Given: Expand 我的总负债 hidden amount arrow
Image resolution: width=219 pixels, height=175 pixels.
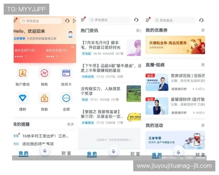Looking at the screenshot, I should pyautogui.click(x=57, y=57).
